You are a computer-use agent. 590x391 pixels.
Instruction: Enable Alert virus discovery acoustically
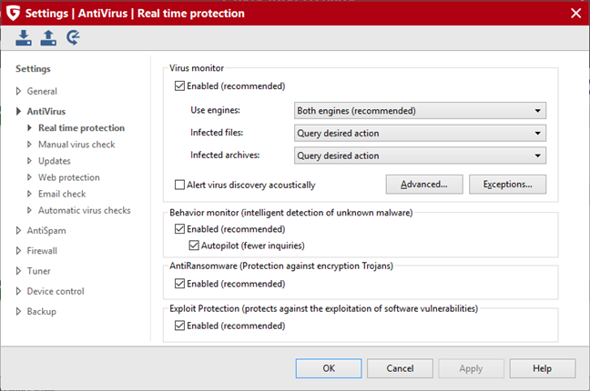tap(179, 185)
